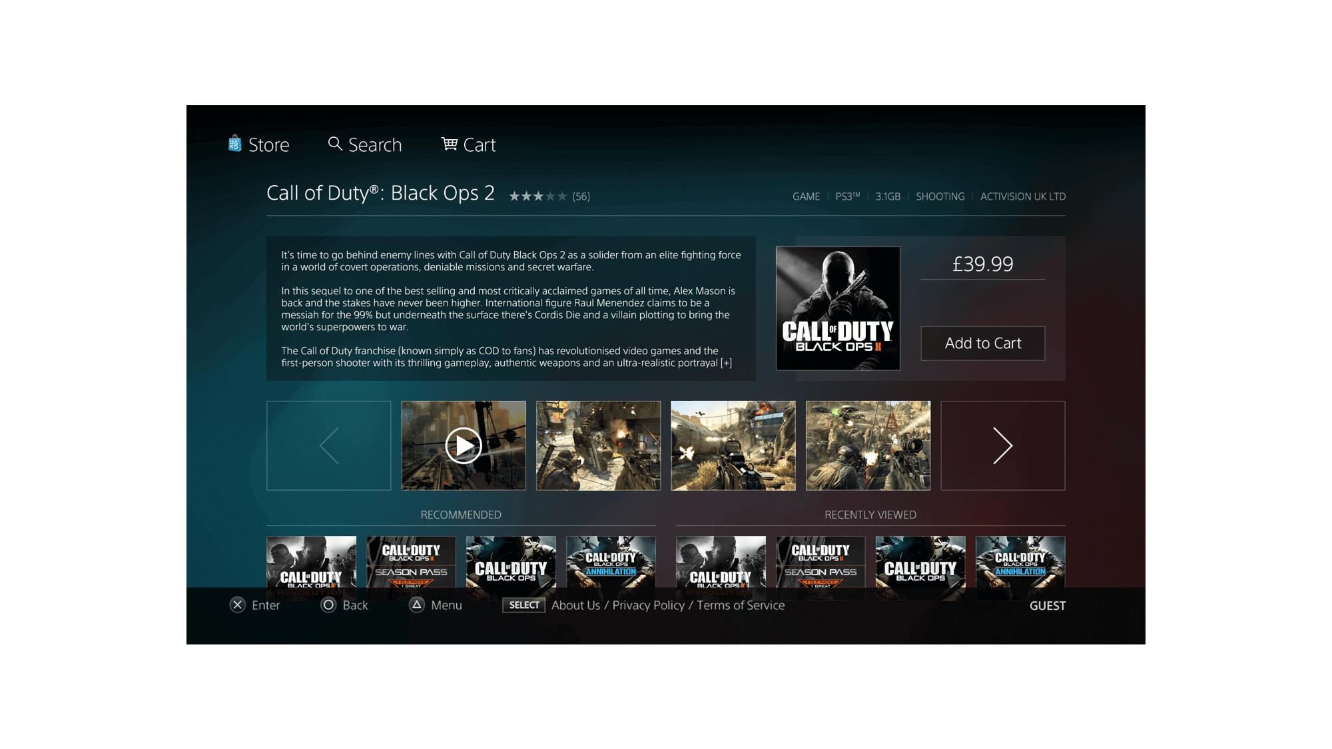1332x749 pixels.
Task: Click the play button on trailer video
Action: pyautogui.click(x=463, y=445)
